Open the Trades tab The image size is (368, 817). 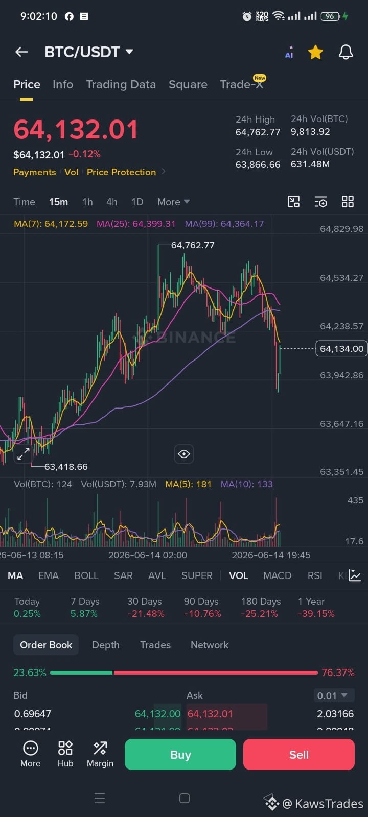tap(155, 645)
